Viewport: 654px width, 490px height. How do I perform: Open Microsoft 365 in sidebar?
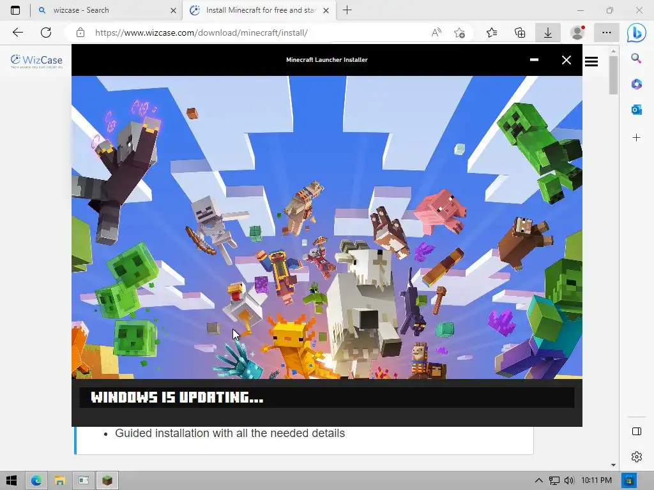pyautogui.click(x=637, y=84)
